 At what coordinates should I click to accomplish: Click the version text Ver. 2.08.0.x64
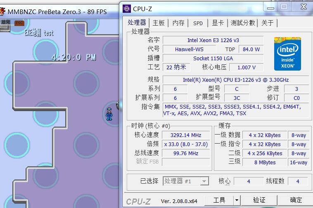pos(179,201)
